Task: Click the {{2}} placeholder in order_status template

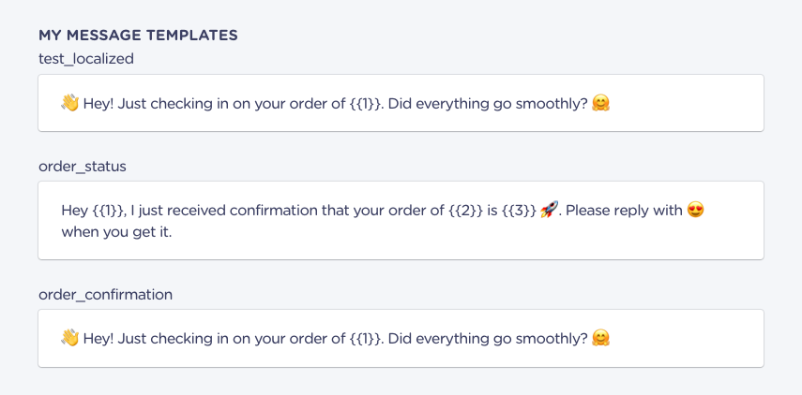Action: click(x=466, y=211)
